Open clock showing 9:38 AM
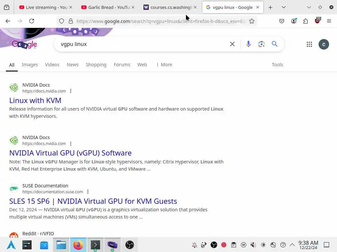This screenshot has height=252, width=337. [308, 245]
